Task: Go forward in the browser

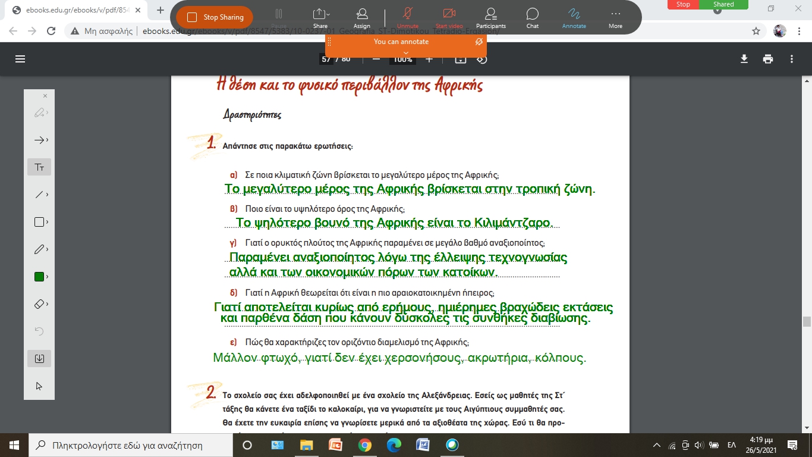Action: point(32,31)
